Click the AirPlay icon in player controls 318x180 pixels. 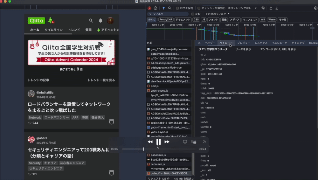[x=185, y=142]
